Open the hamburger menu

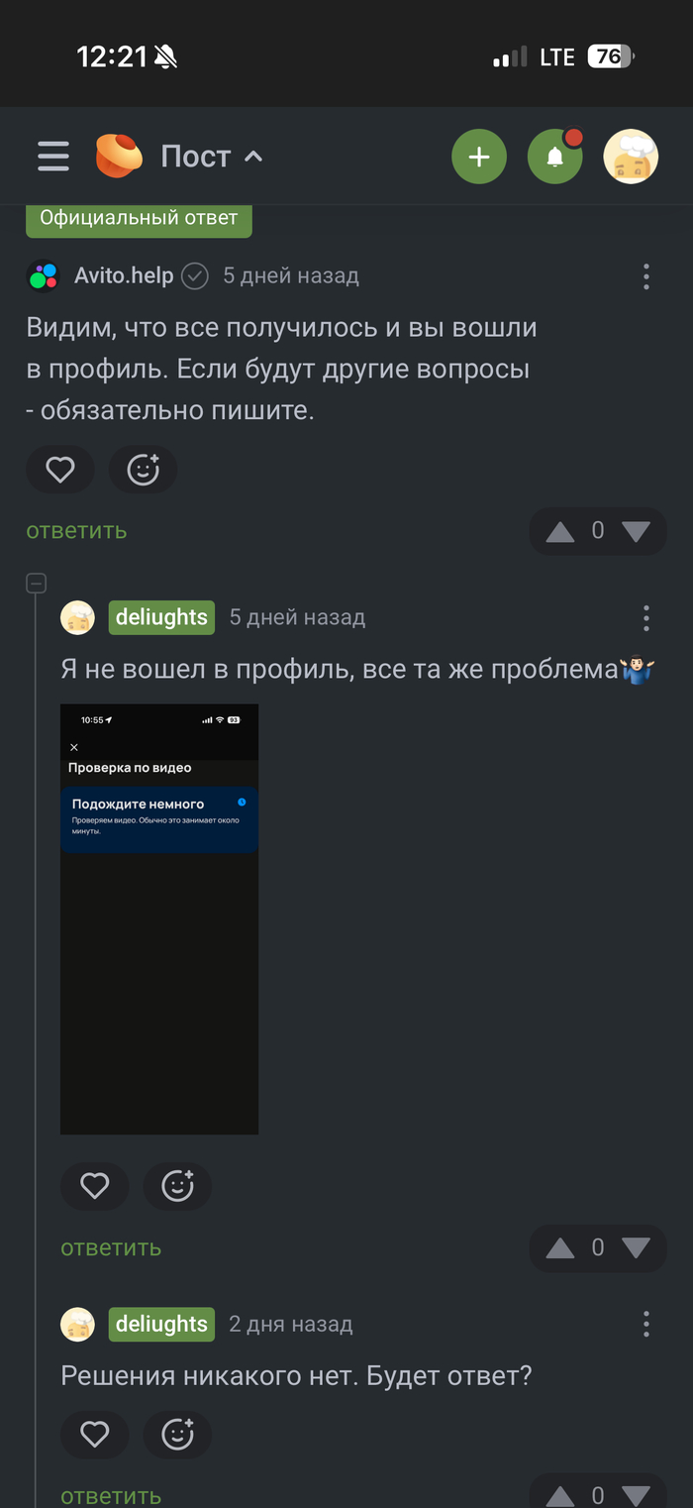52,157
